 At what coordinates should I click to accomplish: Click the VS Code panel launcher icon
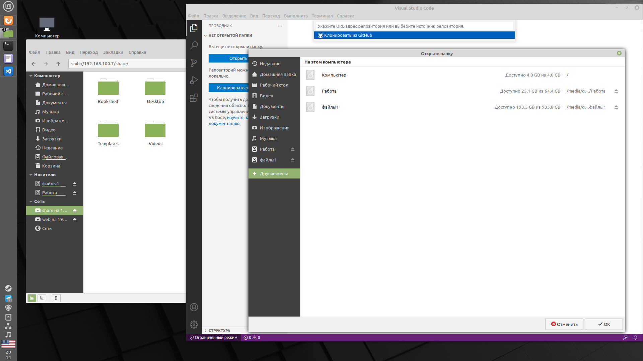point(8,71)
